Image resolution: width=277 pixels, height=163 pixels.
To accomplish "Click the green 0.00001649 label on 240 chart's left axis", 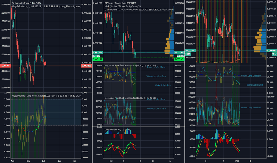I will [x=98, y=59].
